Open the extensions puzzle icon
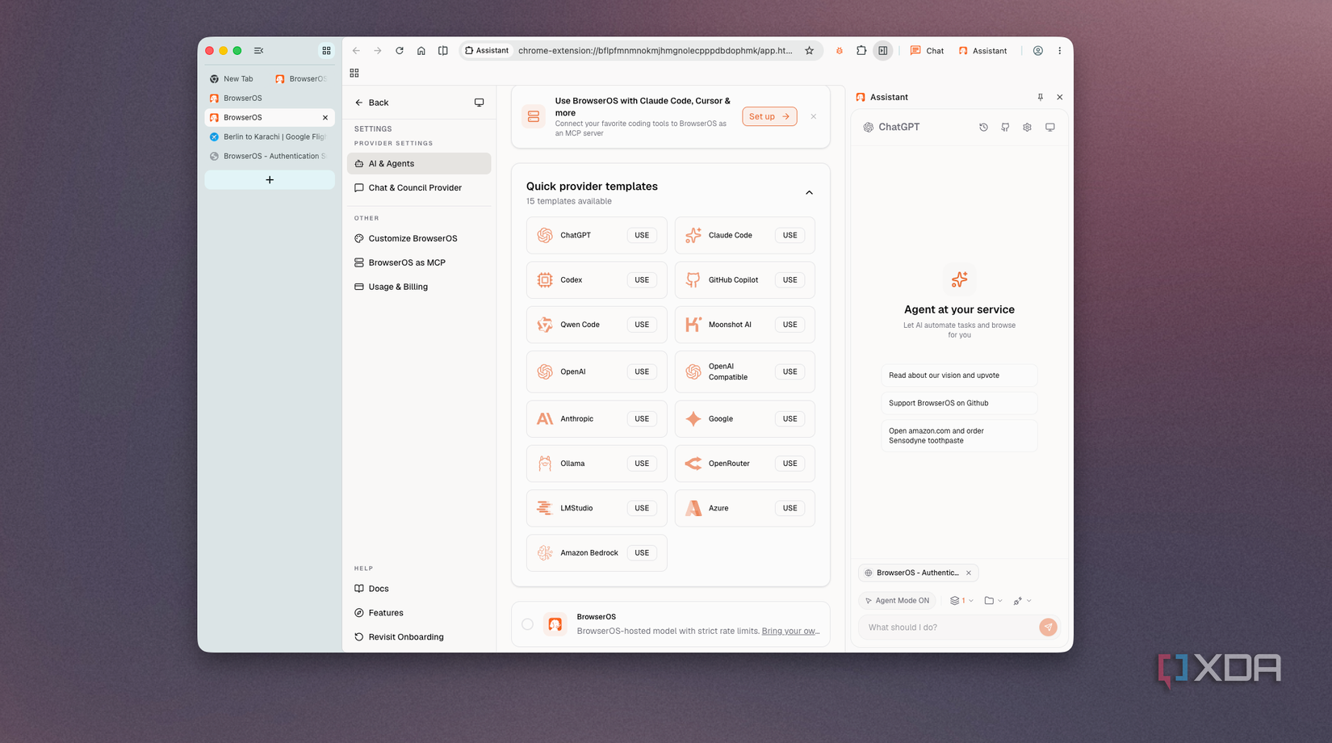This screenshot has height=743, width=1332. pos(861,51)
